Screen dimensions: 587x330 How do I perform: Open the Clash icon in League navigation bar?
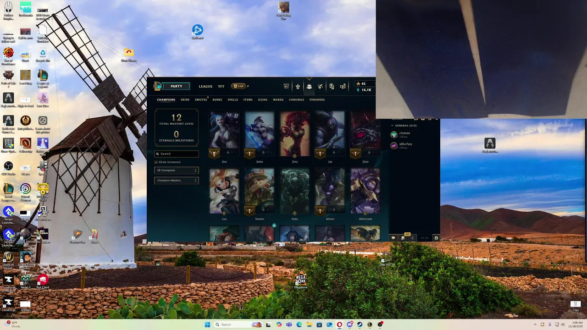(x=287, y=86)
